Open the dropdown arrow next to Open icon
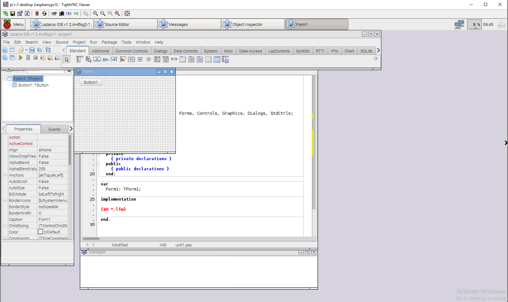 [26, 50]
